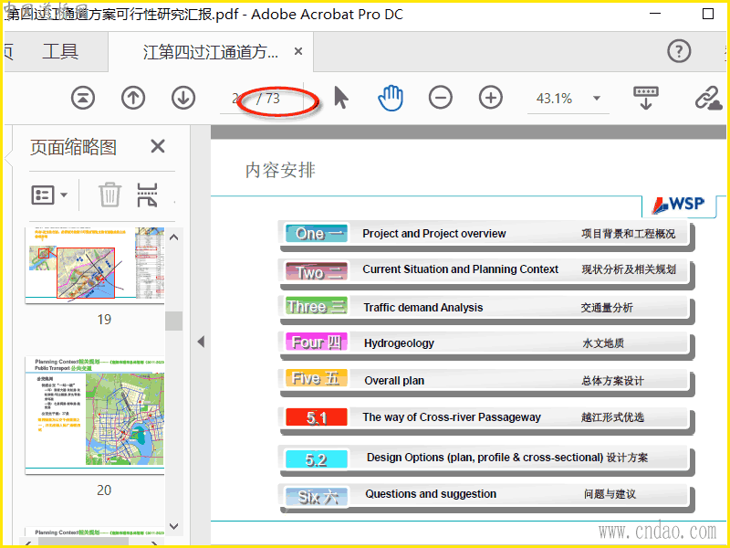Zoom in with the plus icon

point(491,98)
